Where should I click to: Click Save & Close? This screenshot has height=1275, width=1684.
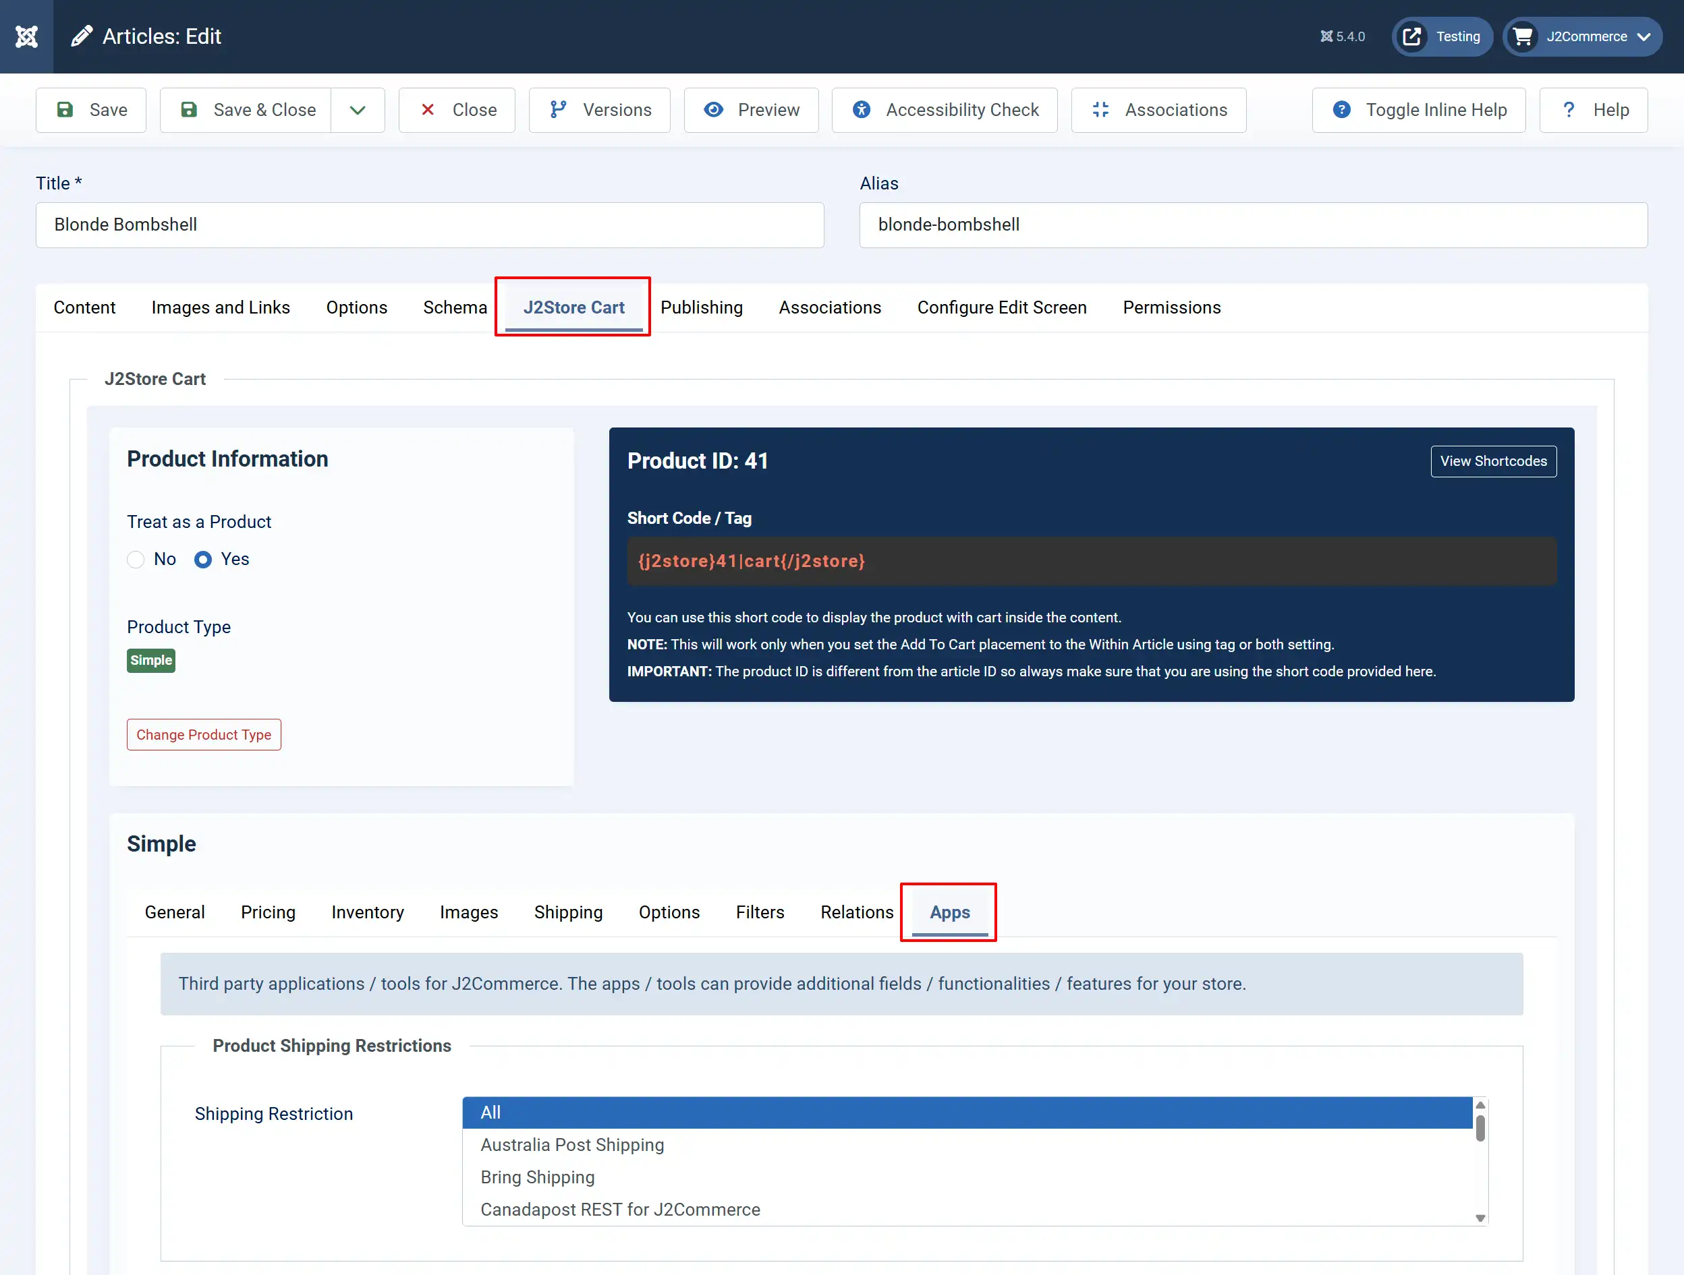[245, 109]
